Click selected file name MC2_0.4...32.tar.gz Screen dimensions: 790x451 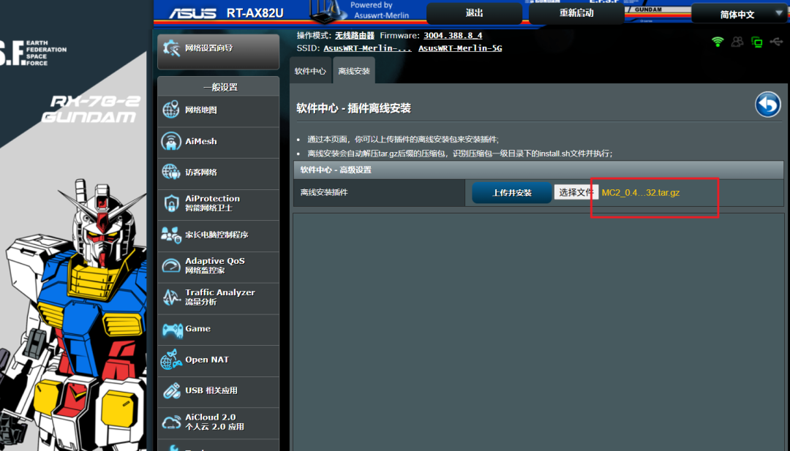(x=640, y=192)
